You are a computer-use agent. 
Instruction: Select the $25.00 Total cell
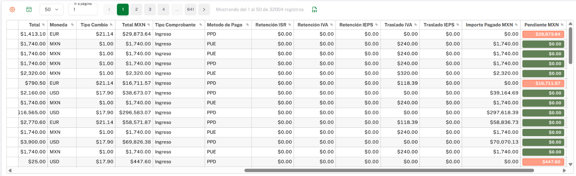(x=33, y=162)
